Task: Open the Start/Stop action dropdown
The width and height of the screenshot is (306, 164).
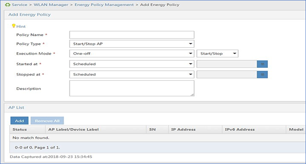Action: (218, 53)
